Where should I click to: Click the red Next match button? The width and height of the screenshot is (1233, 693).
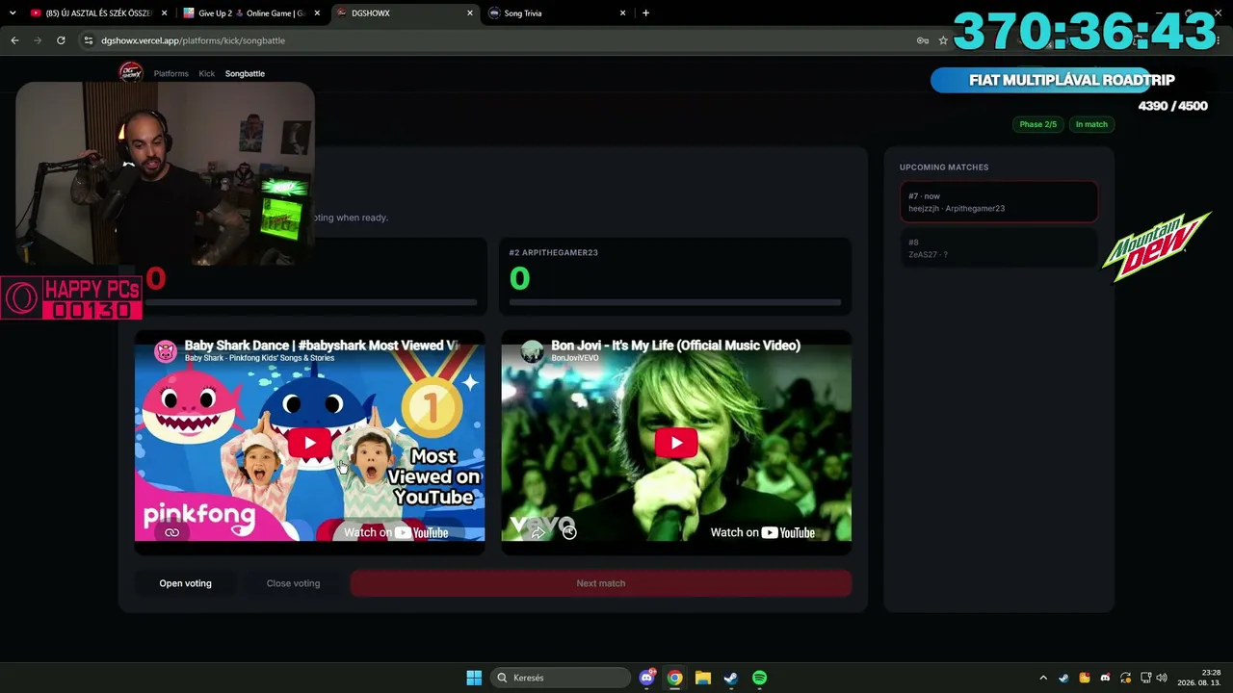600,583
